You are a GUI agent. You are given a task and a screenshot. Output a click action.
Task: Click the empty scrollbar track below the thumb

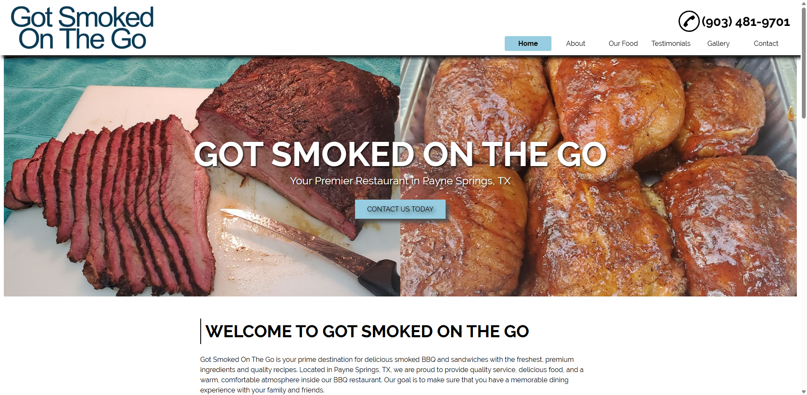804,255
